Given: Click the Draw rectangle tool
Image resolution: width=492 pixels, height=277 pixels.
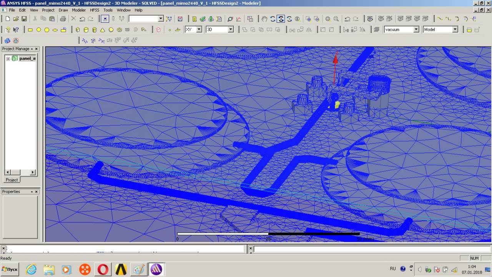Looking at the screenshot, I should pyautogui.click(x=30, y=30).
